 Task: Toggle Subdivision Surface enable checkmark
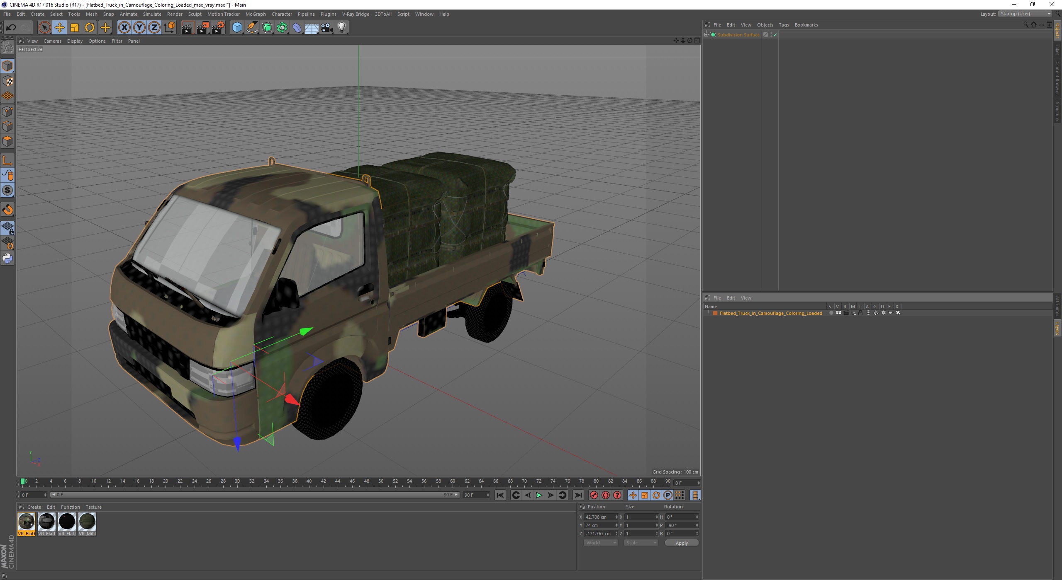tap(775, 35)
